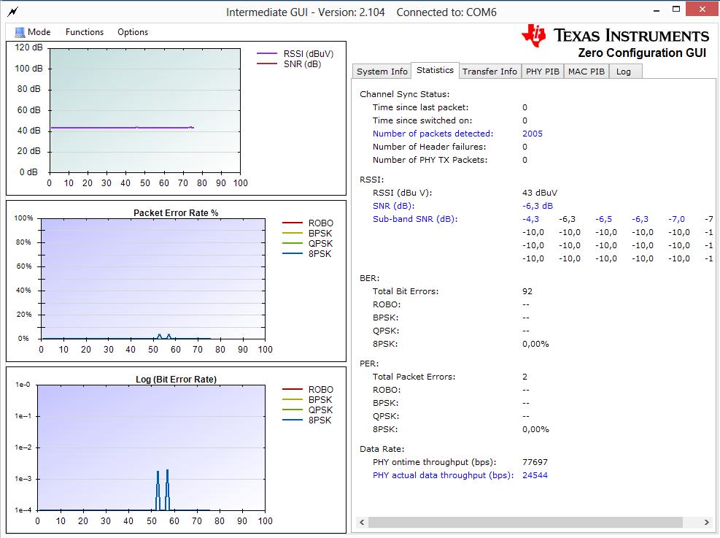Click the 'Zero Configuration GUI' heading

coord(642,53)
